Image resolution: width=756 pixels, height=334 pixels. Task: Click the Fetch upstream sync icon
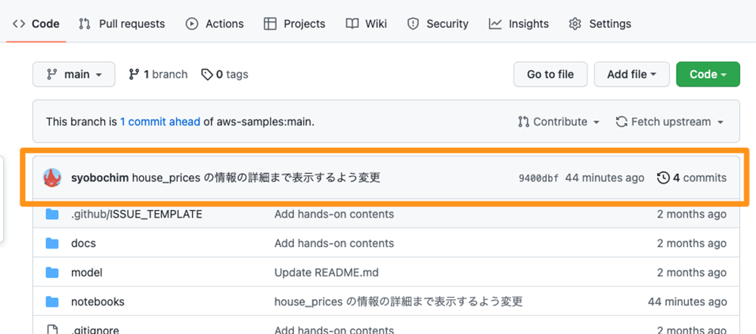[x=621, y=122]
